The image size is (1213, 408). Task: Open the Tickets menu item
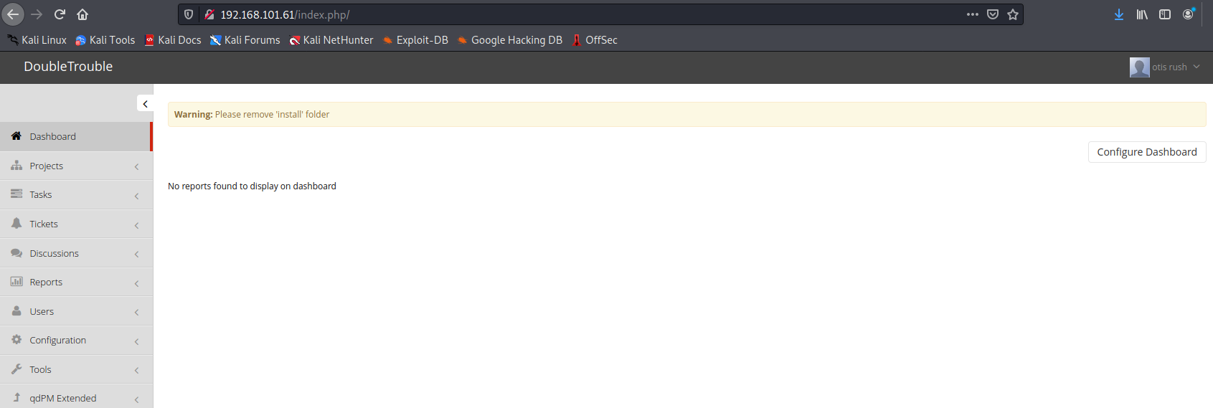[76, 224]
